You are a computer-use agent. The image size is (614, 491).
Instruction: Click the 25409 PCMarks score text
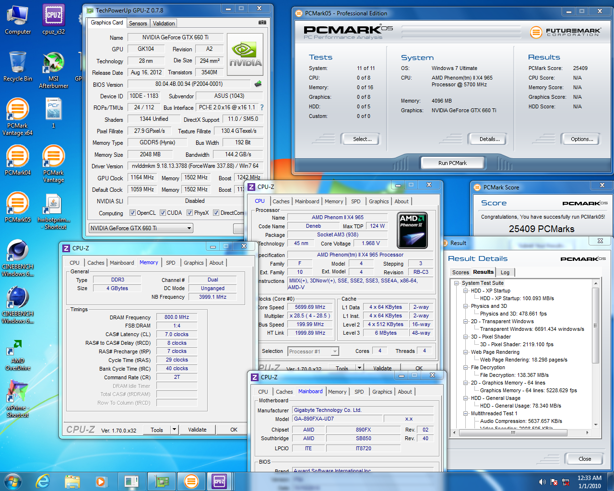pyautogui.click(x=541, y=229)
